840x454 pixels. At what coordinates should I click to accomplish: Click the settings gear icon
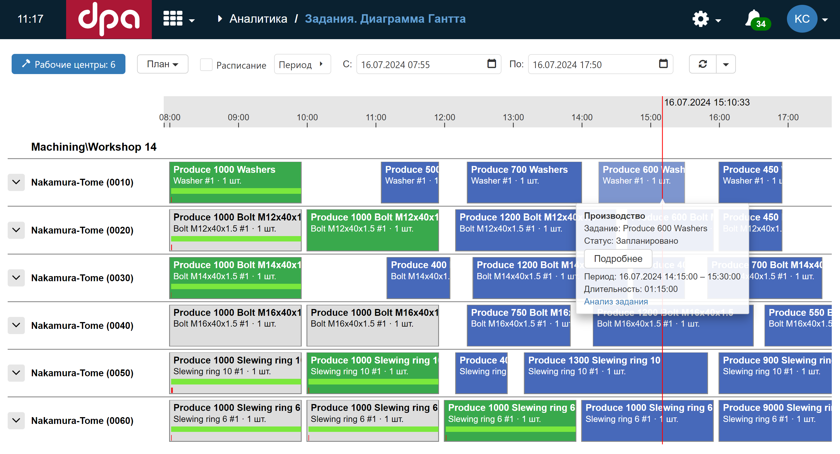pos(700,20)
